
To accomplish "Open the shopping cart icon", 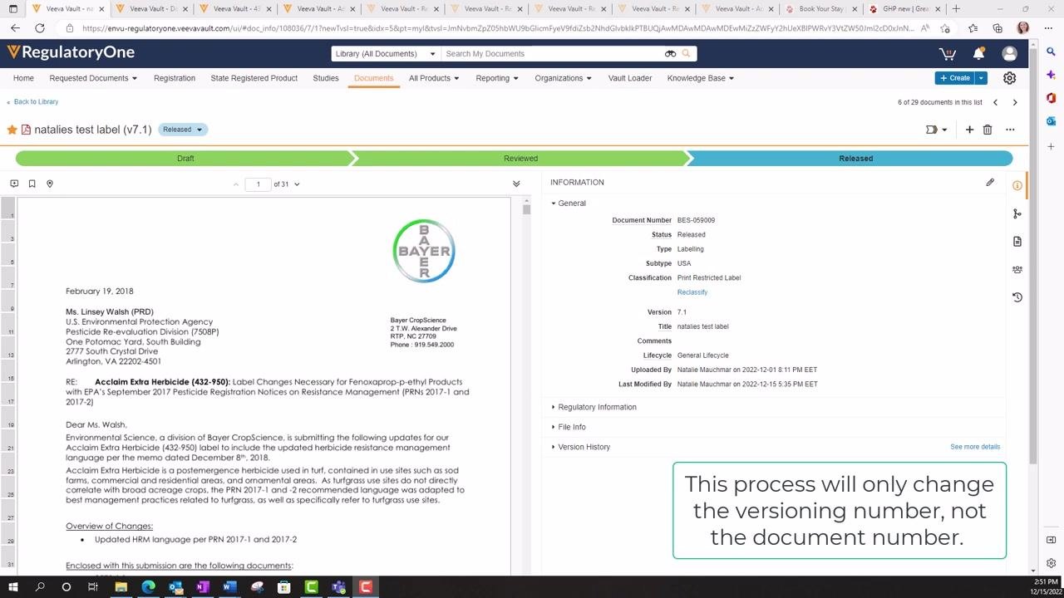I will 947,54.
